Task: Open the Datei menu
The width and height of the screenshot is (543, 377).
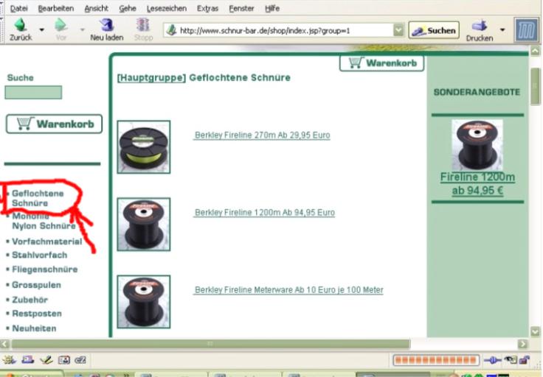Action: (x=18, y=8)
